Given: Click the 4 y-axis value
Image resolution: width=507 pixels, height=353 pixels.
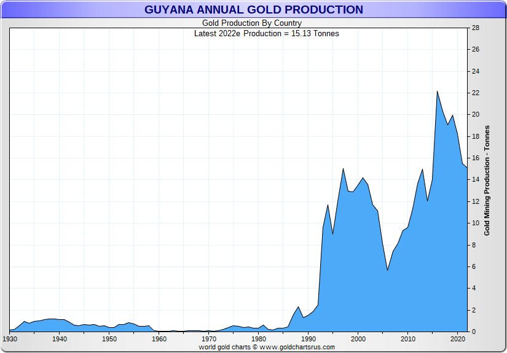Looking at the screenshot, I should pyautogui.click(x=474, y=289).
